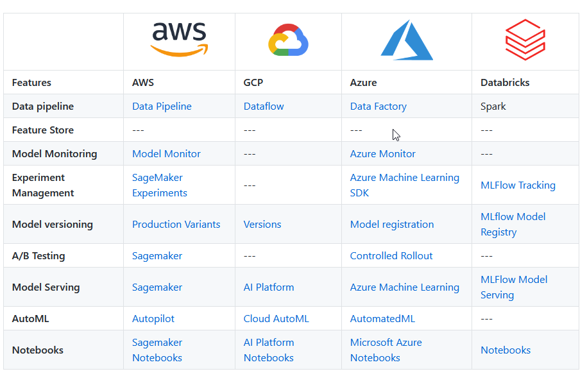
Task: Follow the Azure Data Factory link
Action: point(378,107)
